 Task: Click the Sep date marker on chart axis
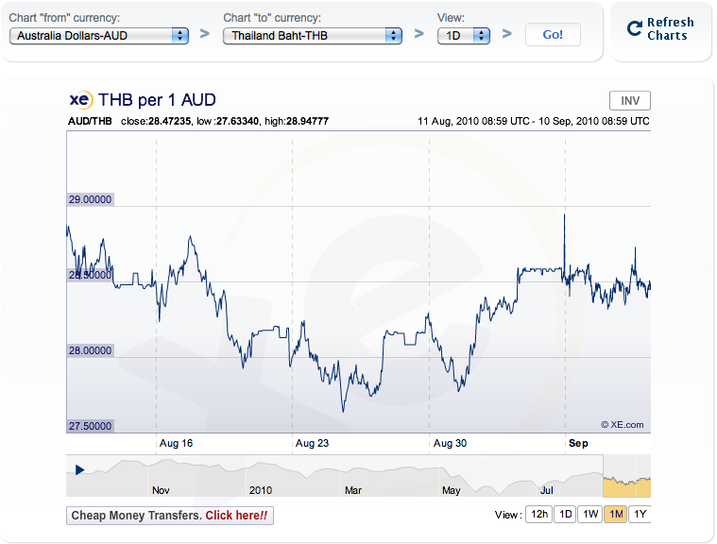[577, 443]
